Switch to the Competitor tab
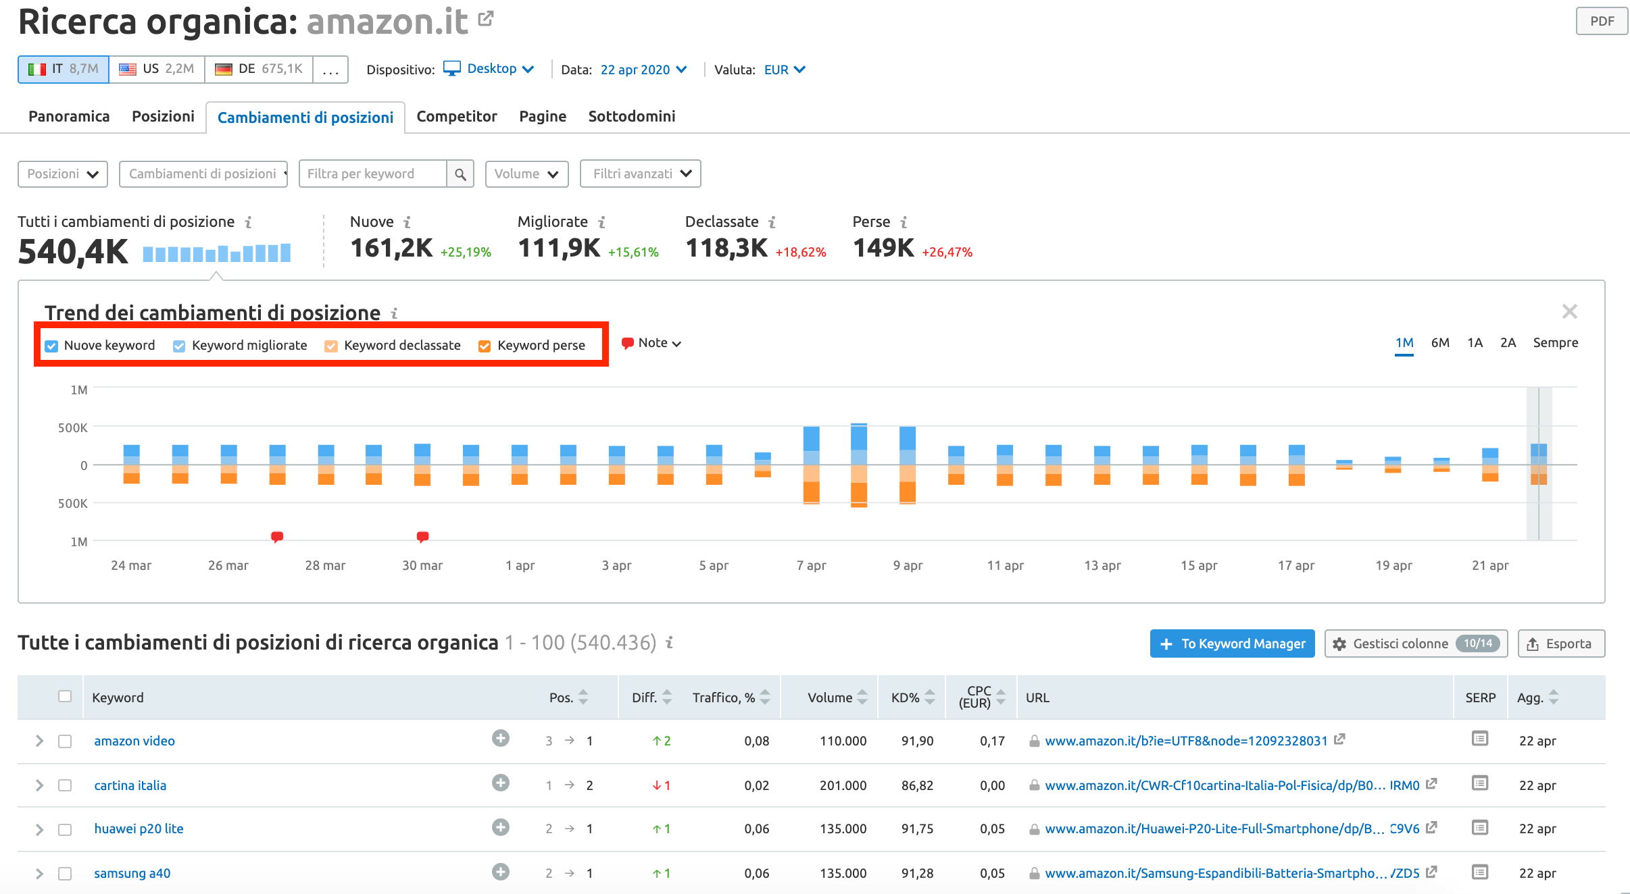The width and height of the screenshot is (1630, 894). click(456, 116)
